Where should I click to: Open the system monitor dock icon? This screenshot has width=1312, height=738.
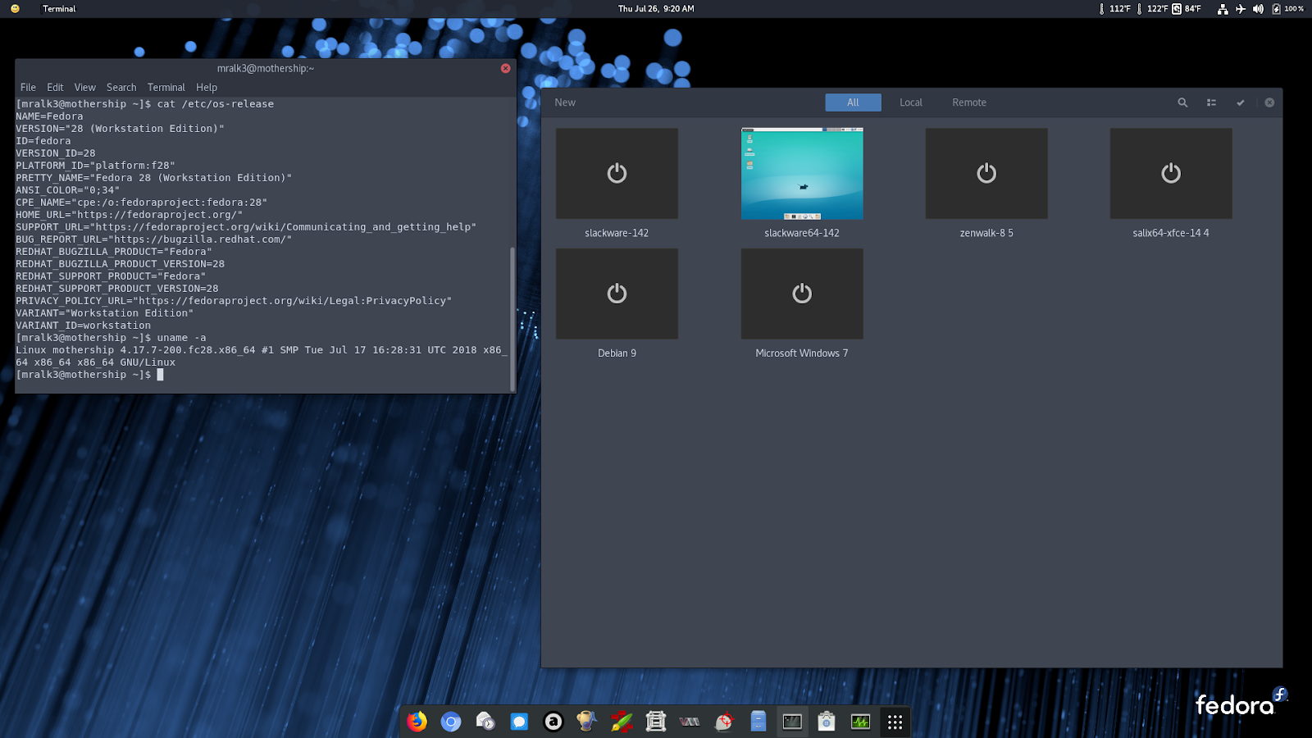point(859,722)
